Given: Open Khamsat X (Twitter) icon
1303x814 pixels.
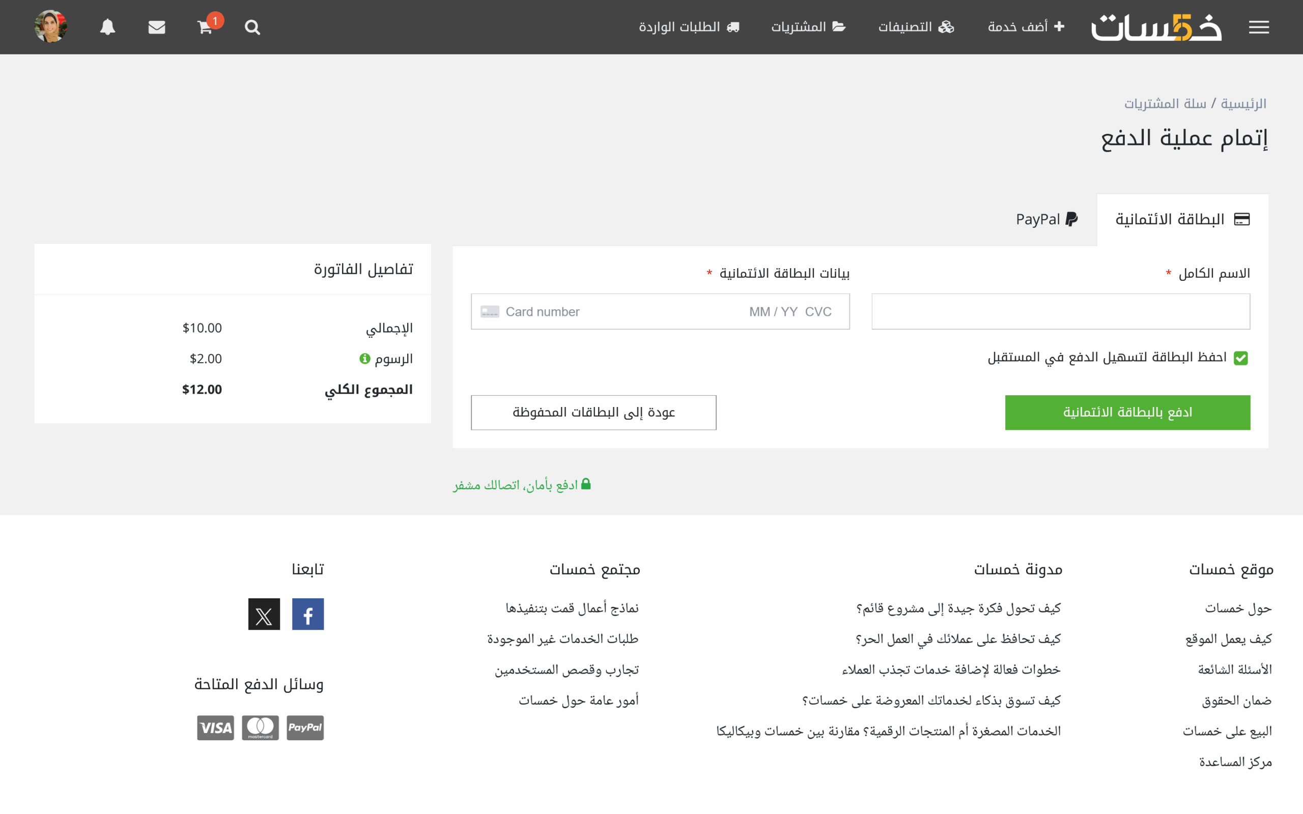Looking at the screenshot, I should coord(264,614).
